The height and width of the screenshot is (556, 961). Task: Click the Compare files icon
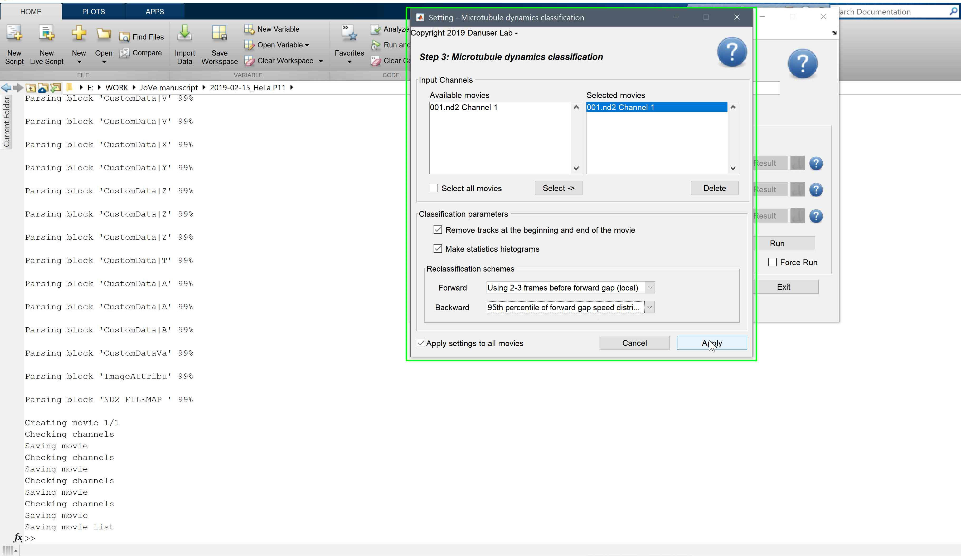[125, 53]
